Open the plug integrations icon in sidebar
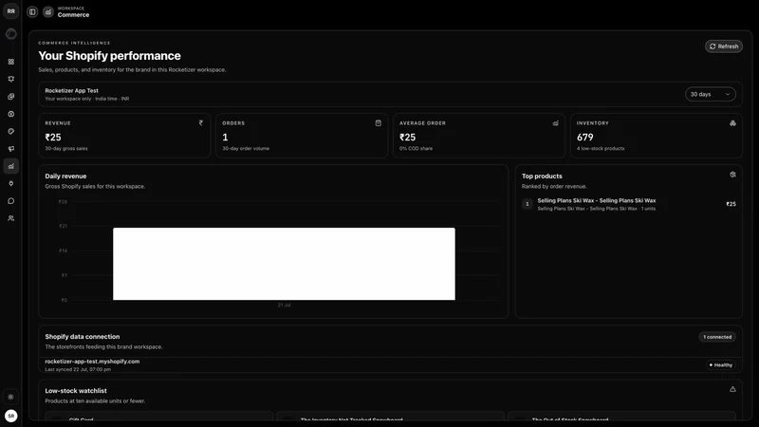The height and width of the screenshot is (427, 759). tap(10, 183)
